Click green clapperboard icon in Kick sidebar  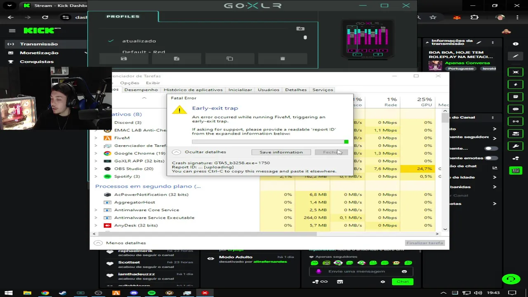click(x=516, y=170)
